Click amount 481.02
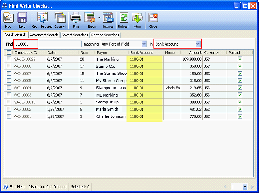Image resolution: width=259 pixels, height=193 pixels. (x=196, y=109)
